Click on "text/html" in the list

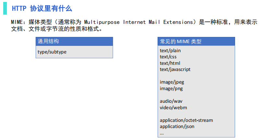(170, 63)
